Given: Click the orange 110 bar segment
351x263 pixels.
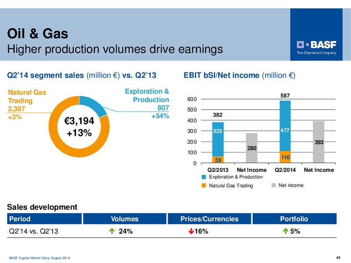Looking at the screenshot, I should 285,157.
